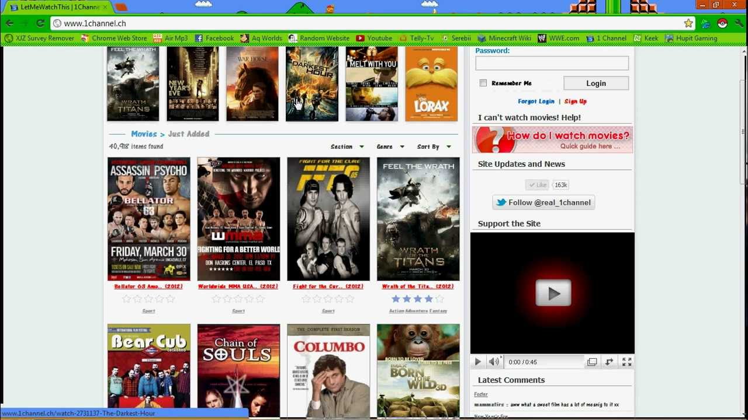Open 1 Channel bookmark
Screen dimensions: 748x420
tap(605, 38)
